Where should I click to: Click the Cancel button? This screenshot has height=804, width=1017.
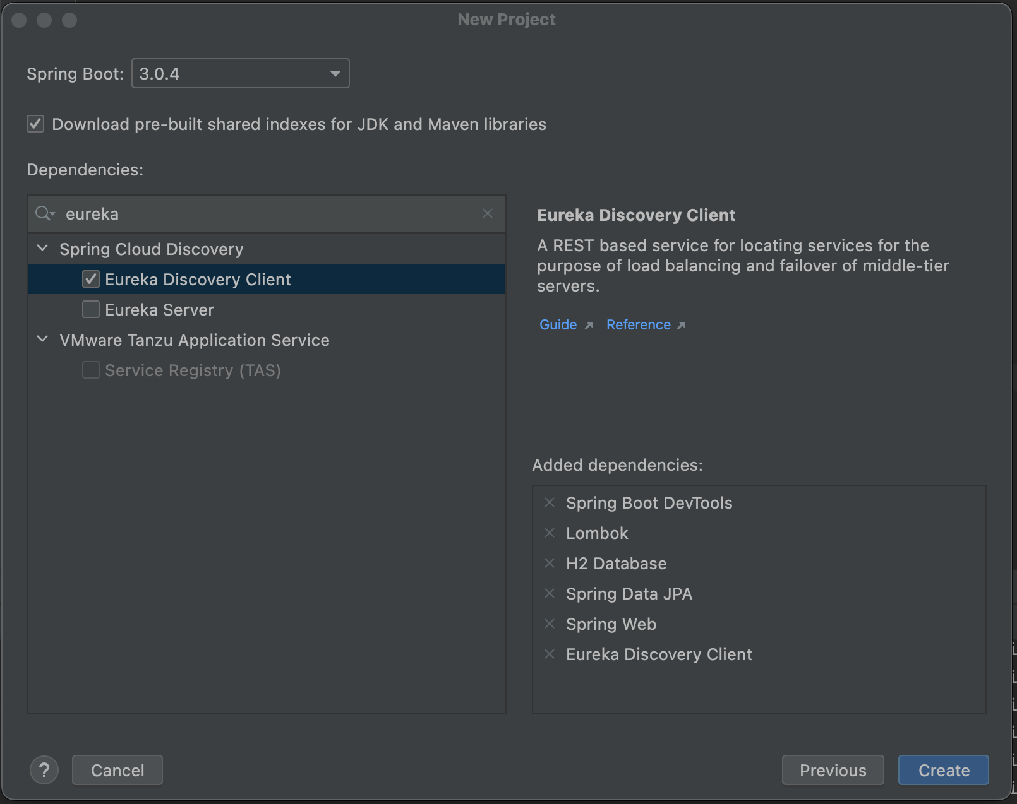pyautogui.click(x=117, y=770)
